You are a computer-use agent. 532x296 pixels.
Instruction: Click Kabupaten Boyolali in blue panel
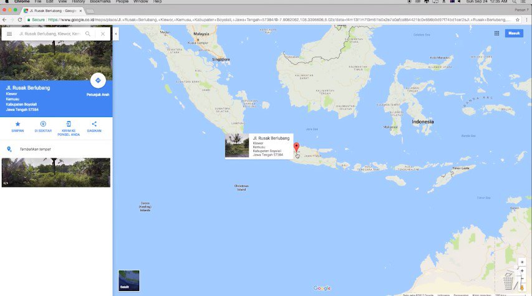pyautogui.click(x=21, y=105)
